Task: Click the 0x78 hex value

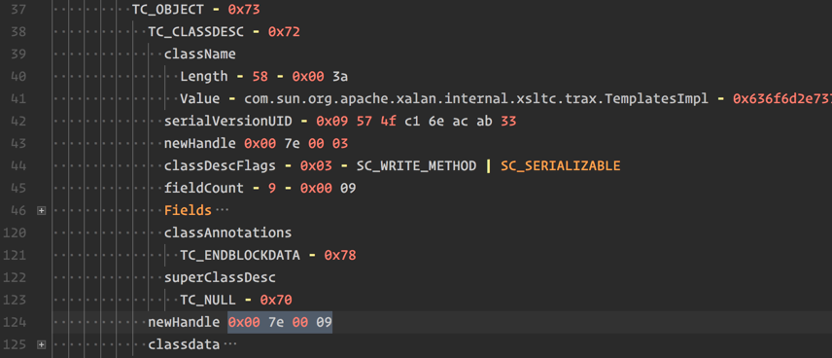Action: pyautogui.click(x=340, y=256)
